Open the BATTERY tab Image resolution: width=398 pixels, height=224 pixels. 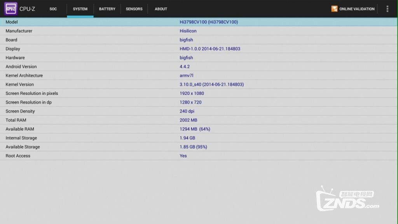(107, 9)
